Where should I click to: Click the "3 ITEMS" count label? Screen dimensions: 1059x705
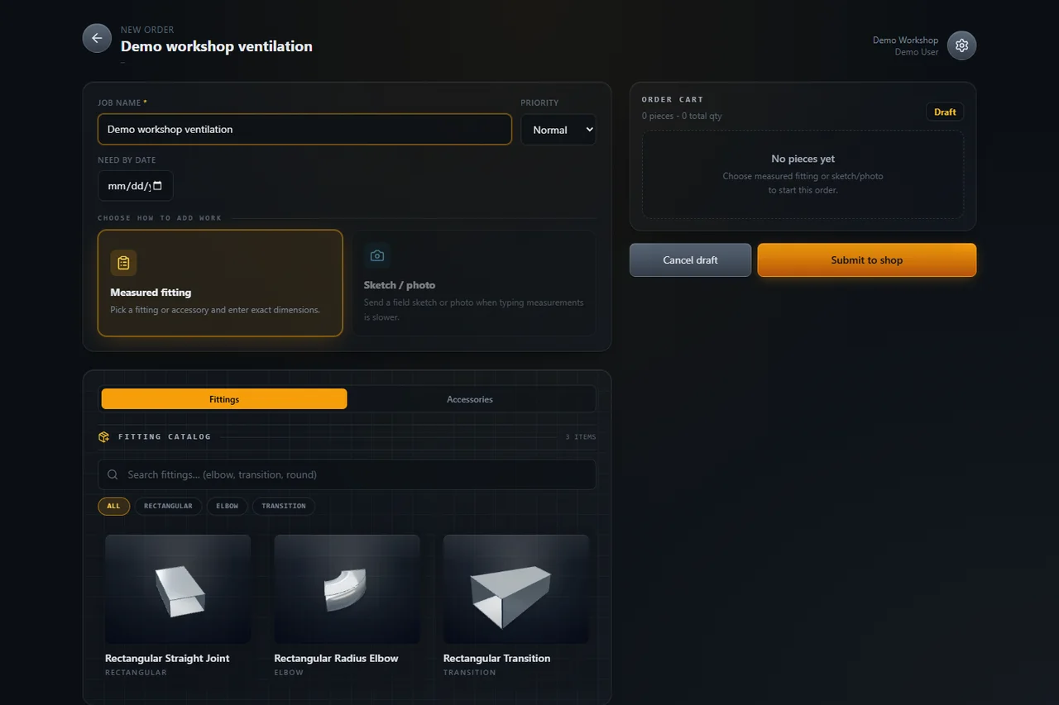581,437
